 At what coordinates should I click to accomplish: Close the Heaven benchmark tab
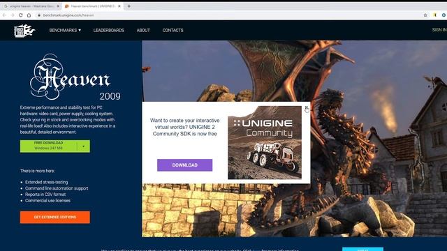(119, 6)
